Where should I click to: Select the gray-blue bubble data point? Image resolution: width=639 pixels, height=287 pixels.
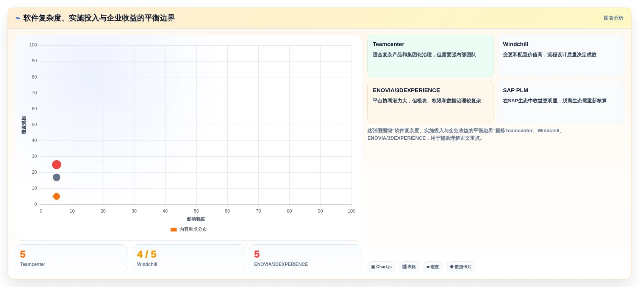point(56,177)
